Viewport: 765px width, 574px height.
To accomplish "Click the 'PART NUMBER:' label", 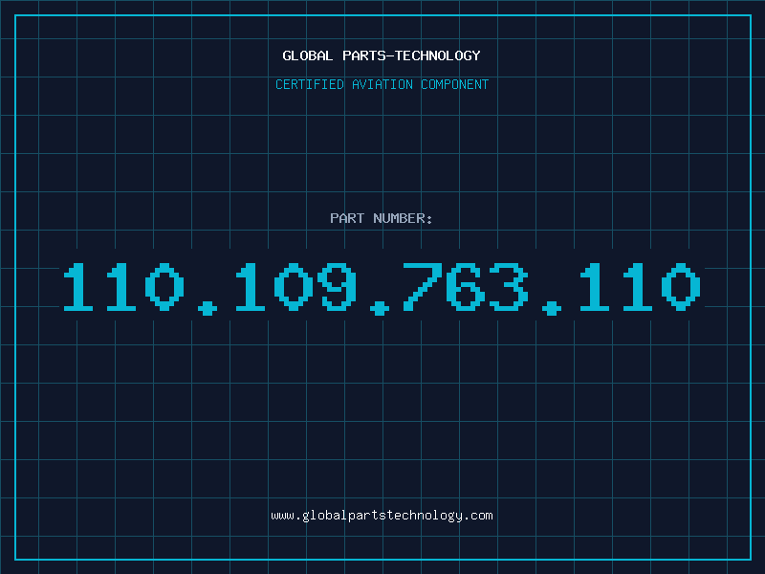I will click(382, 218).
